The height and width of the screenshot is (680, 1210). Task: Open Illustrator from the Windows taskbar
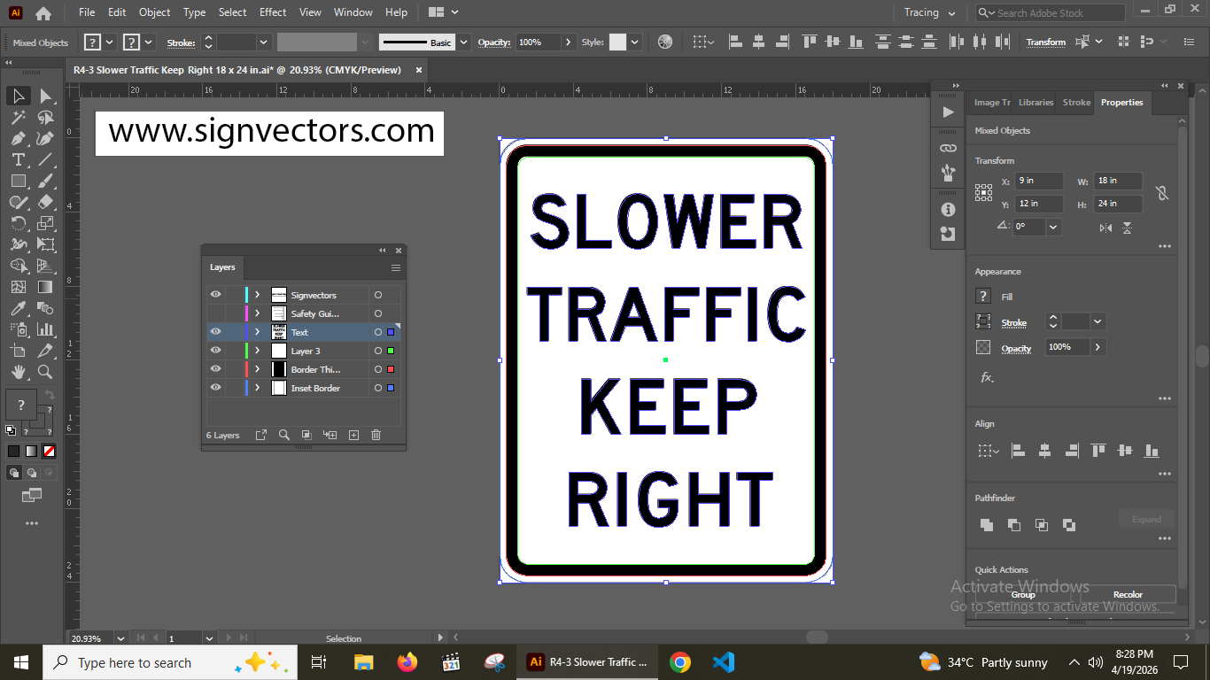(535, 662)
